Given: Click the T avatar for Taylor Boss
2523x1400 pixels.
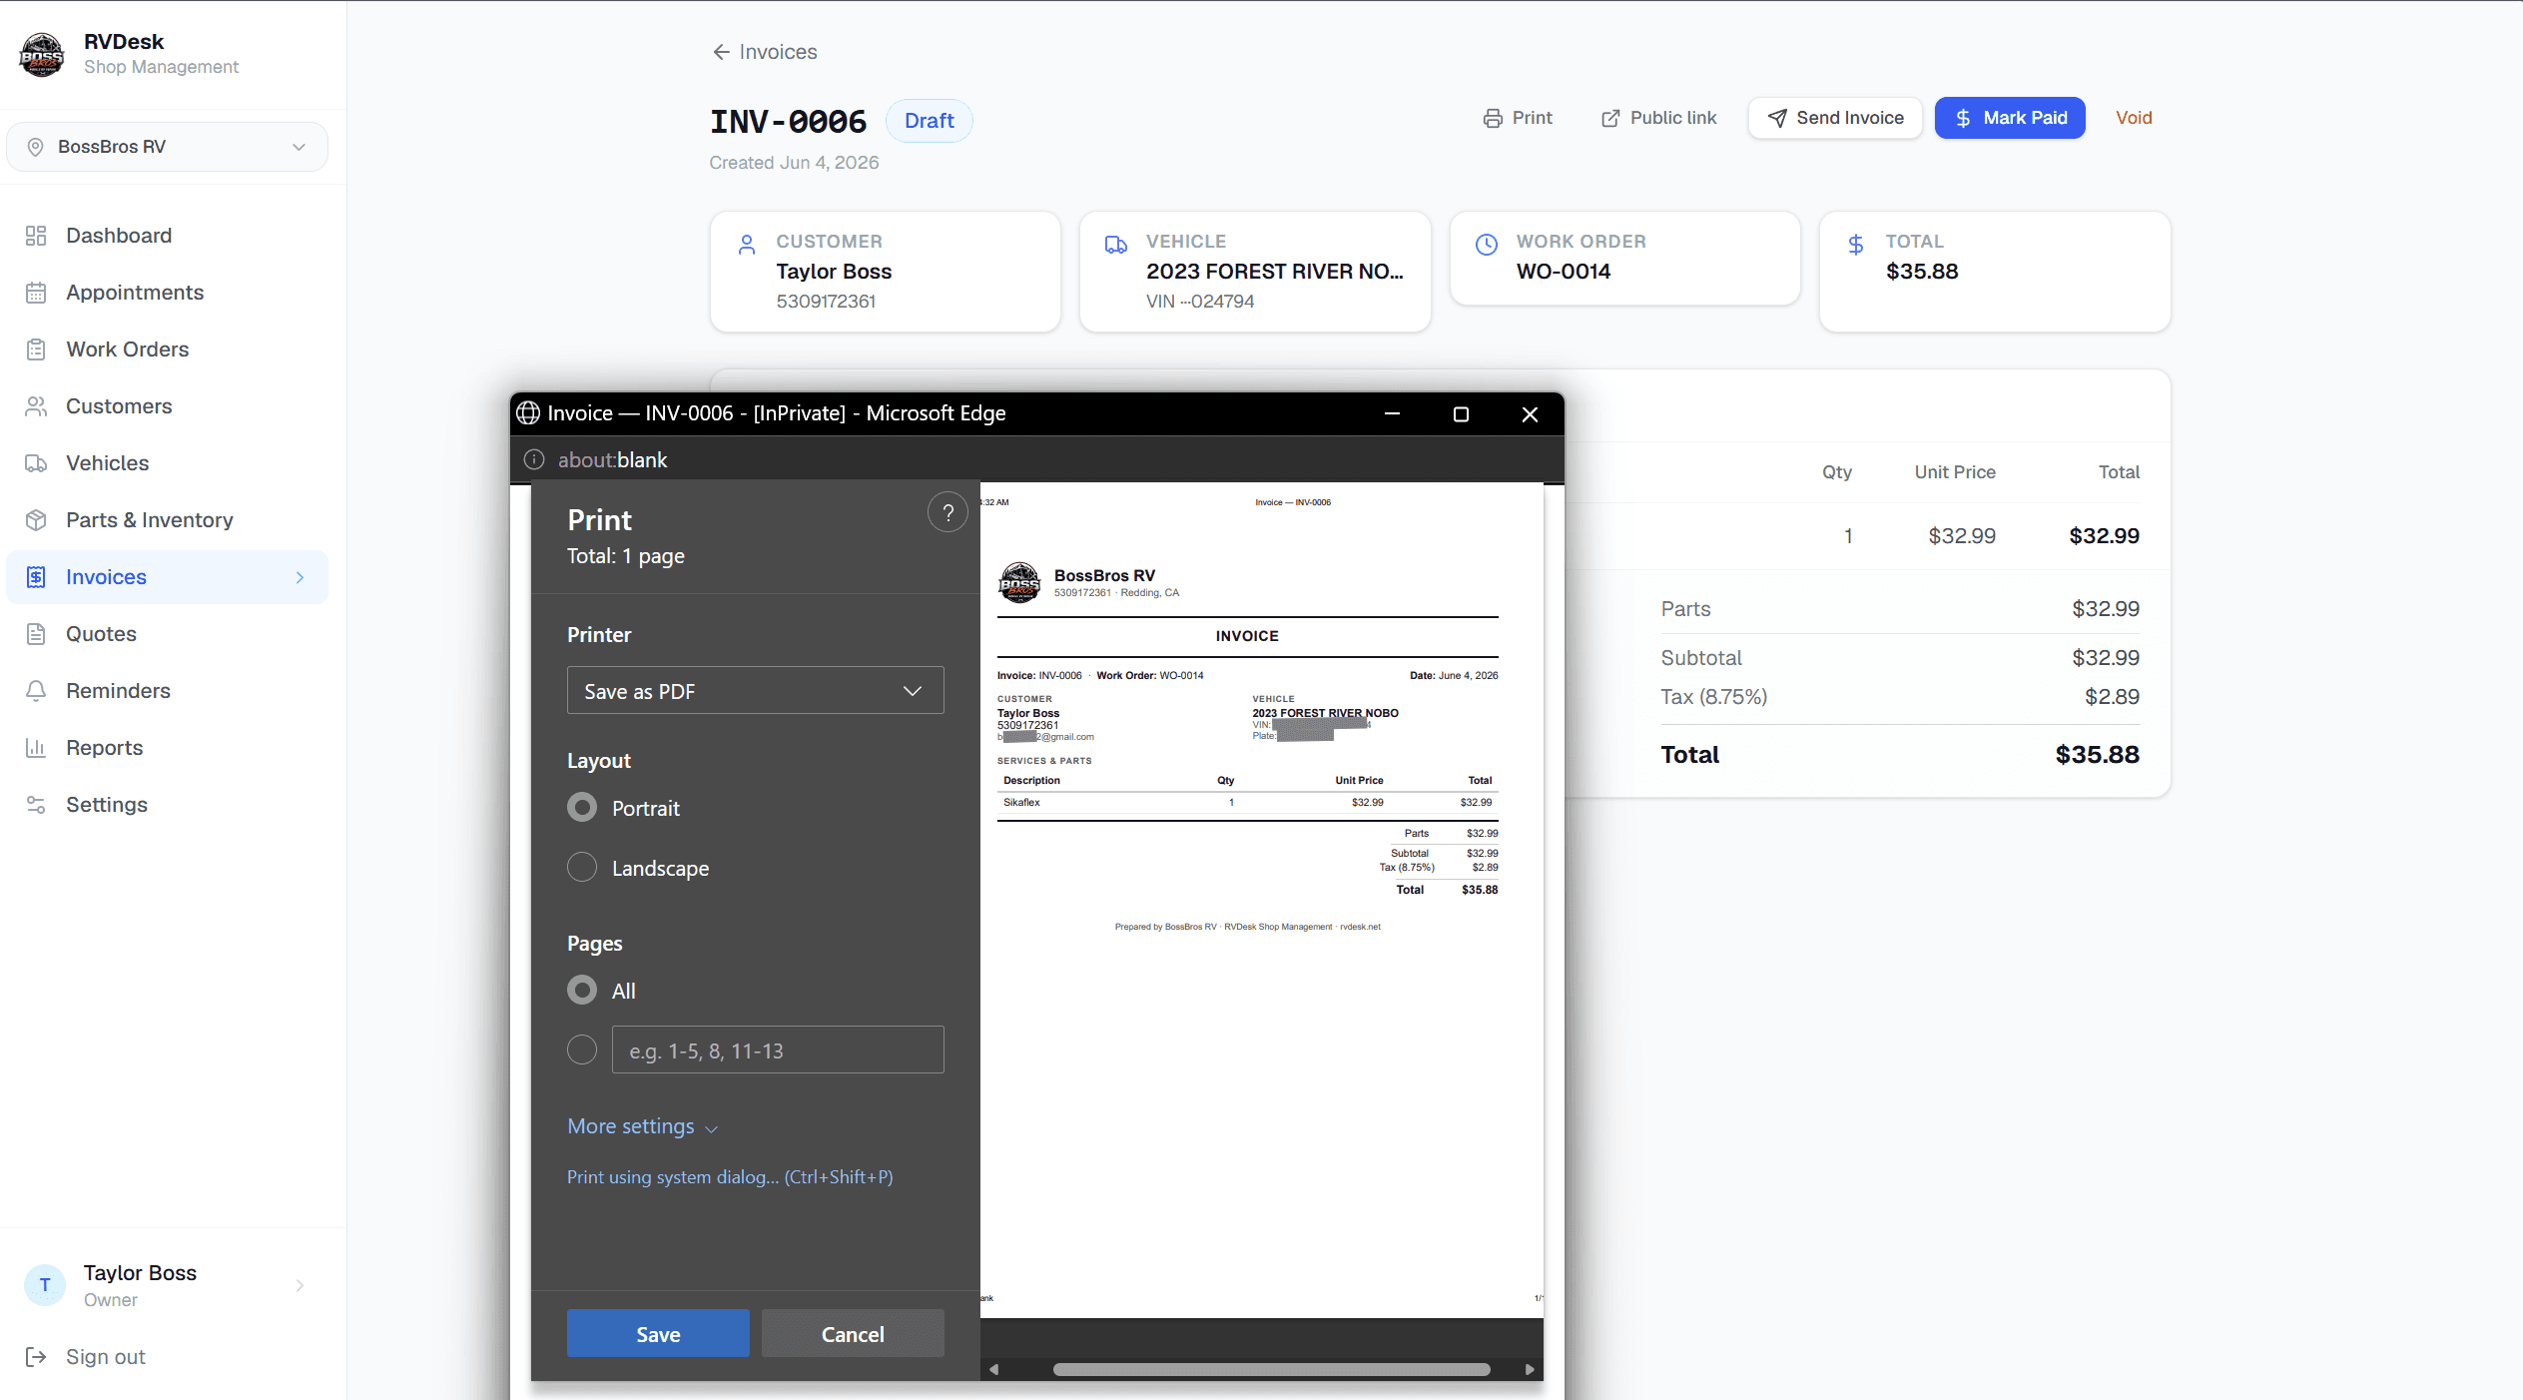Looking at the screenshot, I should [x=45, y=1285].
